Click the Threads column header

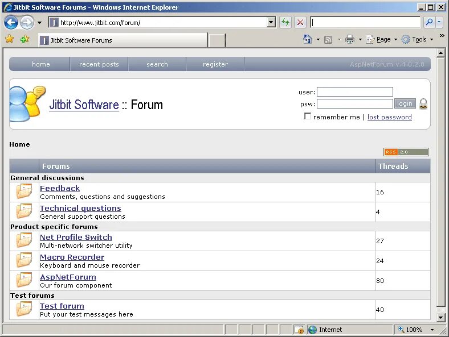(x=403, y=166)
